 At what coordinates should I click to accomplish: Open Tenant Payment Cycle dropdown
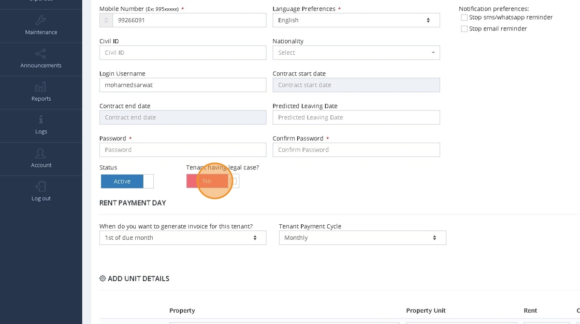[362, 238]
